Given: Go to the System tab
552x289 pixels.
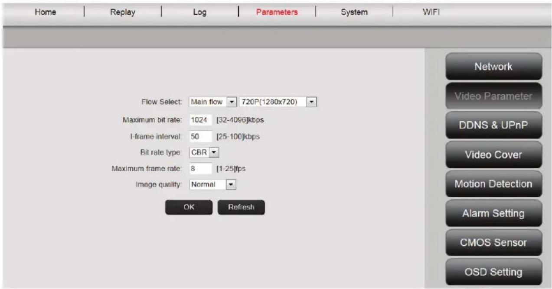Looking at the screenshot, I should click(x=354, y=12).
